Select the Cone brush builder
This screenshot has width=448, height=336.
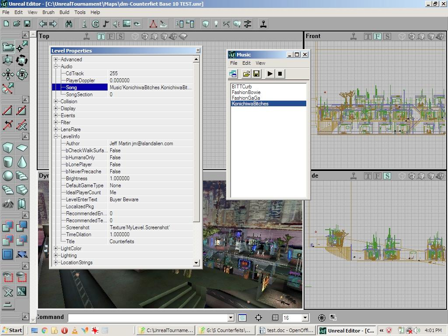tap(22, 161)
